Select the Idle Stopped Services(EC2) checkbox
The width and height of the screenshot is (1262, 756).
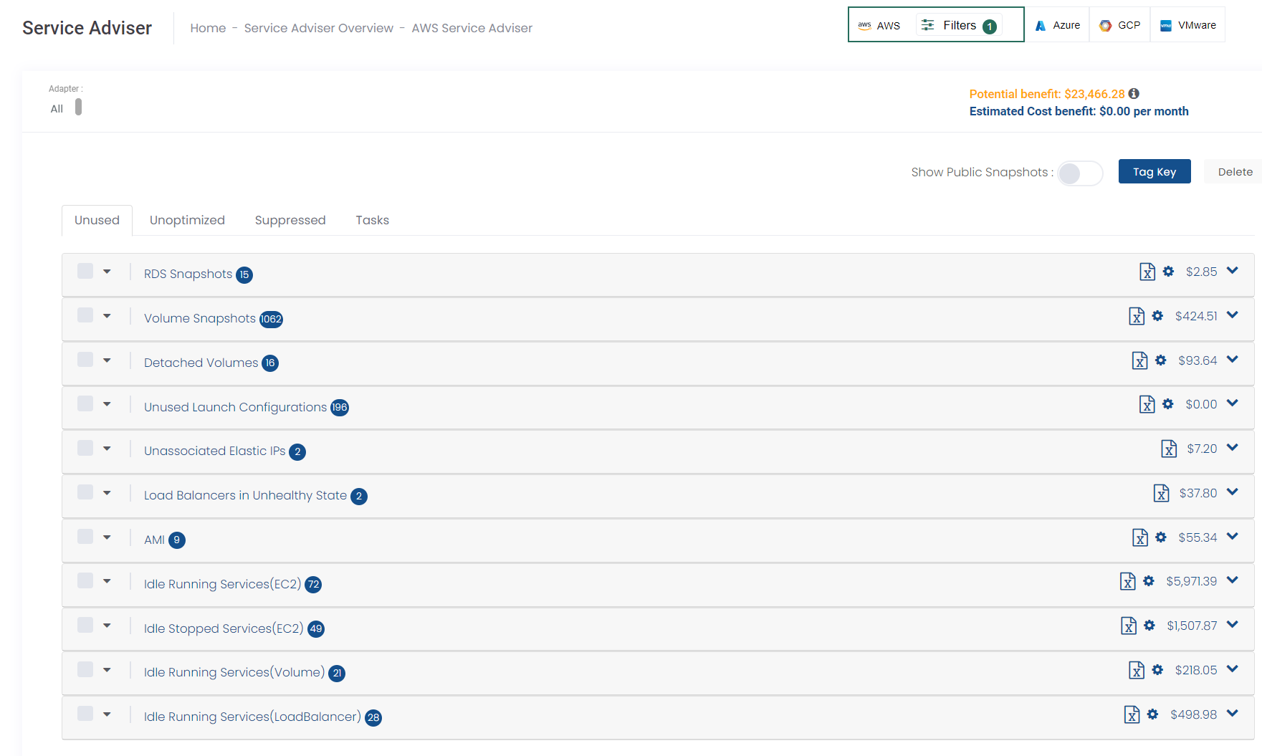point(85,625)
